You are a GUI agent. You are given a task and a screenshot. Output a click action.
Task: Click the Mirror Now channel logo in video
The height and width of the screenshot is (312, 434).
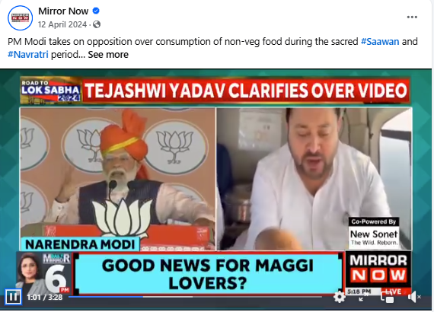point(378,269)
